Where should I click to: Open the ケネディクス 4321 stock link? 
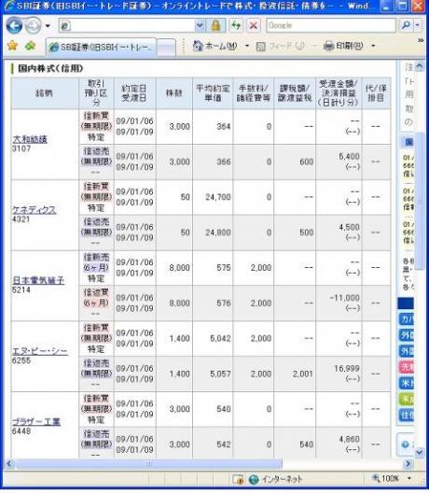[x=34, y=209]
